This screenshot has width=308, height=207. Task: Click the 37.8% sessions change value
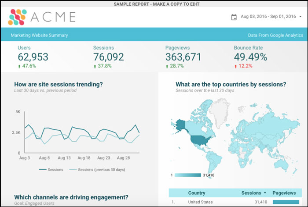click(105, 66)
